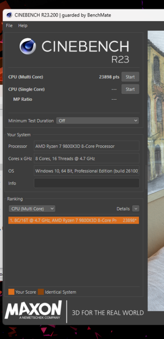The height and width of the screenshot is (339, 164).
Task: Click the Details label in Ranking
Action: pyautogui.click(x=123, y=209)
